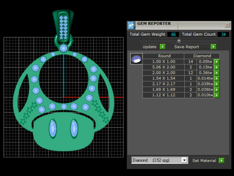The image size is (234, 176).
Task: Click the 0.15tw weight cell
Action: tap(205, 67)
